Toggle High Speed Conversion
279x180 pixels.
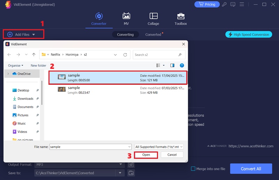coord(249,34)
